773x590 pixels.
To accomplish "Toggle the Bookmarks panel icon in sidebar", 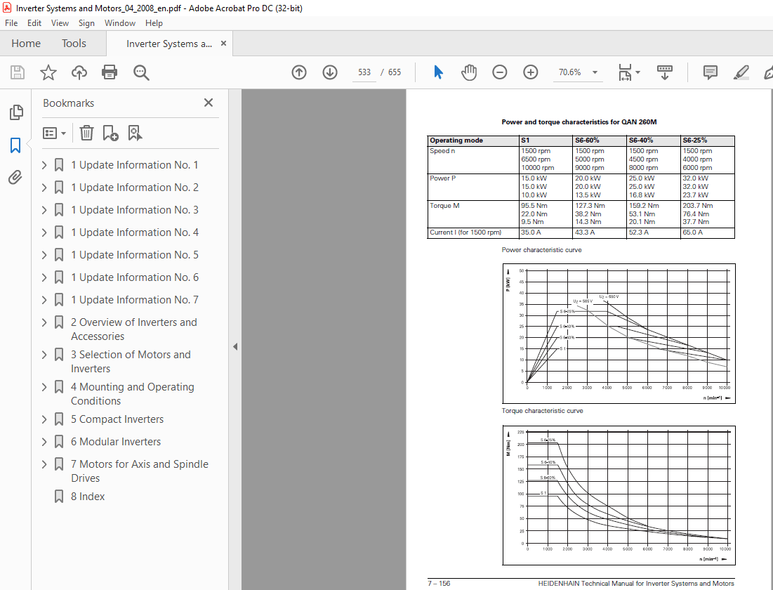I will tap(15, 145).
